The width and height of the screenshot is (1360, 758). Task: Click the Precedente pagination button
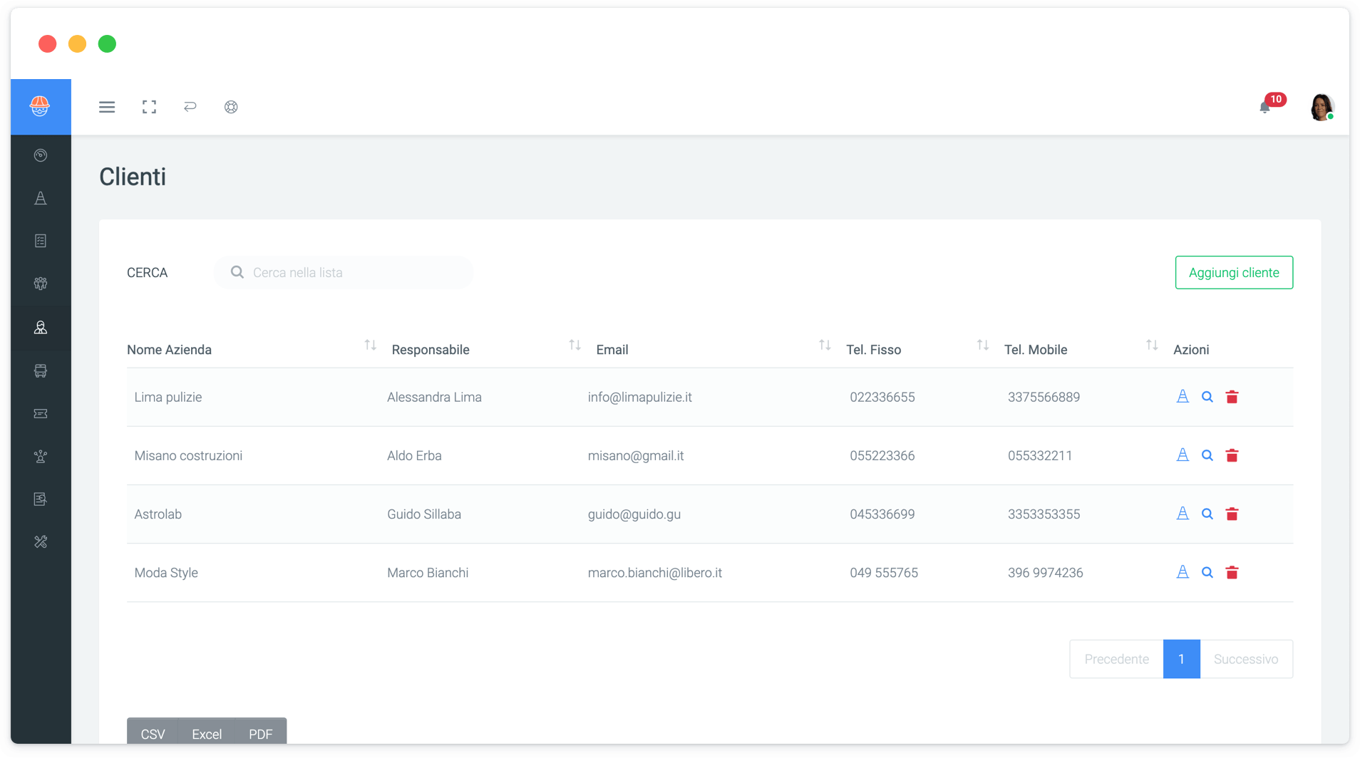click(1116, 659)
